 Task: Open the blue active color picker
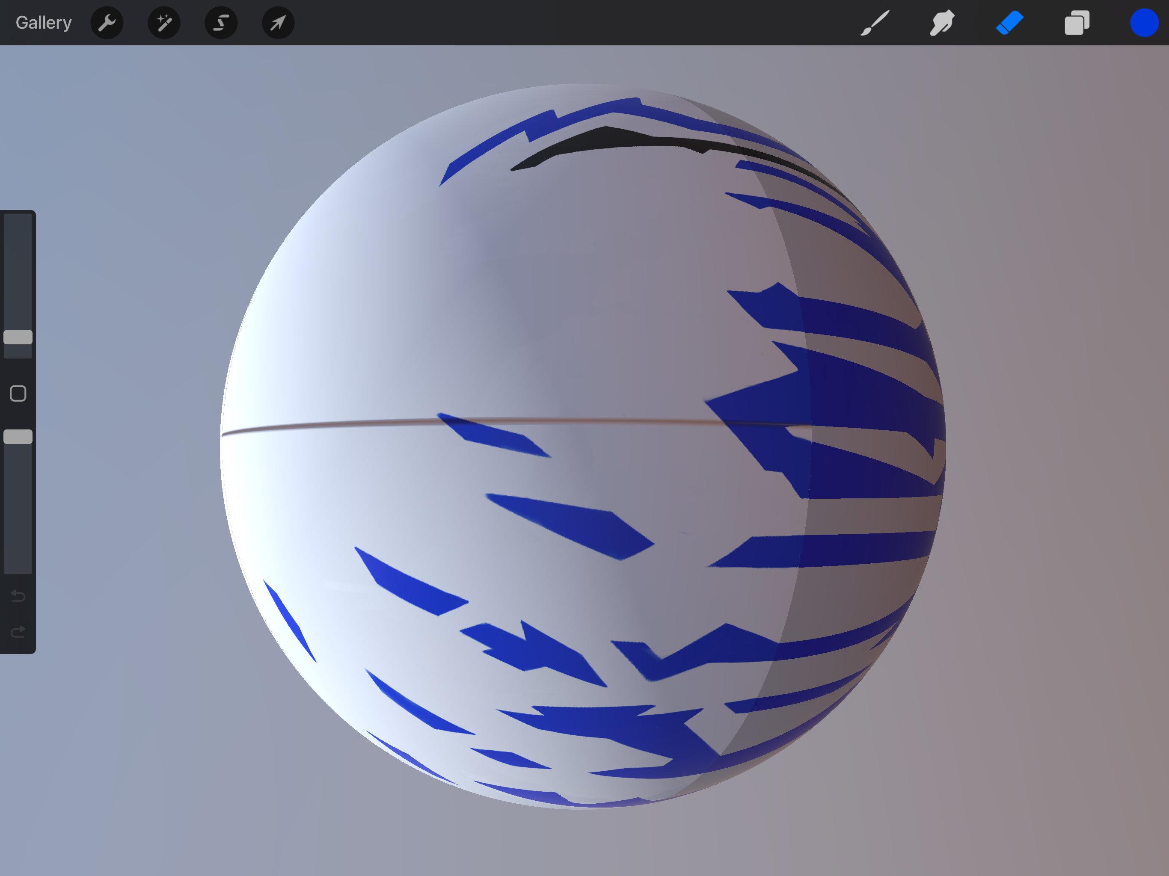(1144, 23)
